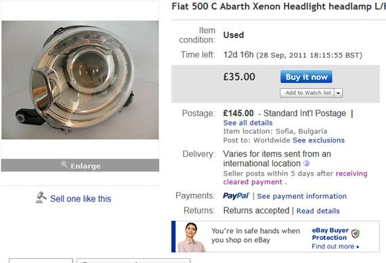386x263 pixels.
Task: Click the eBay Buyer Protection heading
Action: [330, 234]
